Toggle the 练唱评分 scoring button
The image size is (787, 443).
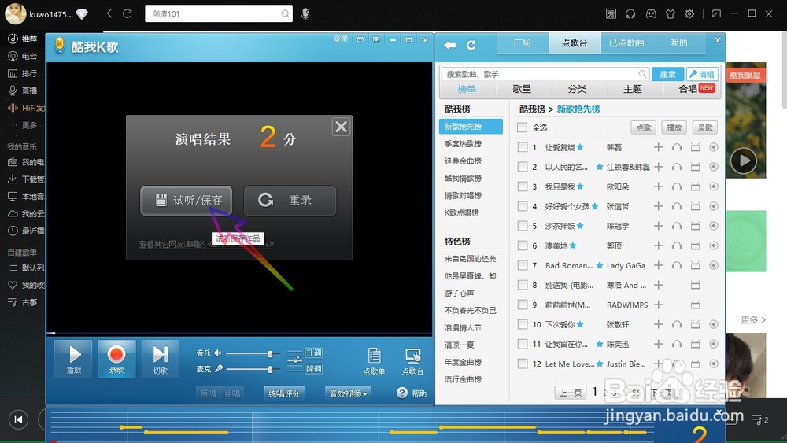[x=284, y=393]
